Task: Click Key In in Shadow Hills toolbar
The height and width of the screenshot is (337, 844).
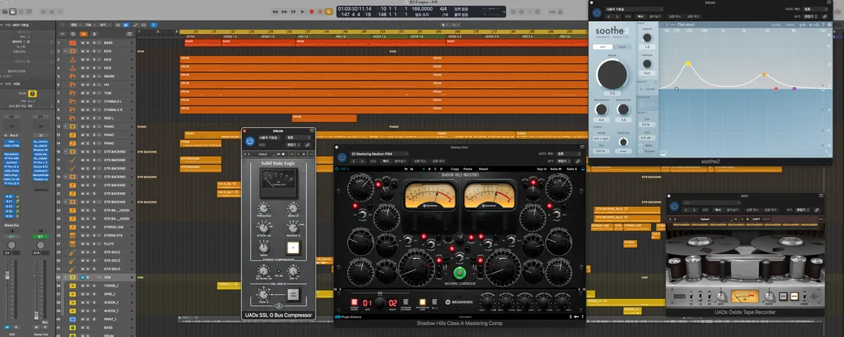Action: click(x=542, y=169)
